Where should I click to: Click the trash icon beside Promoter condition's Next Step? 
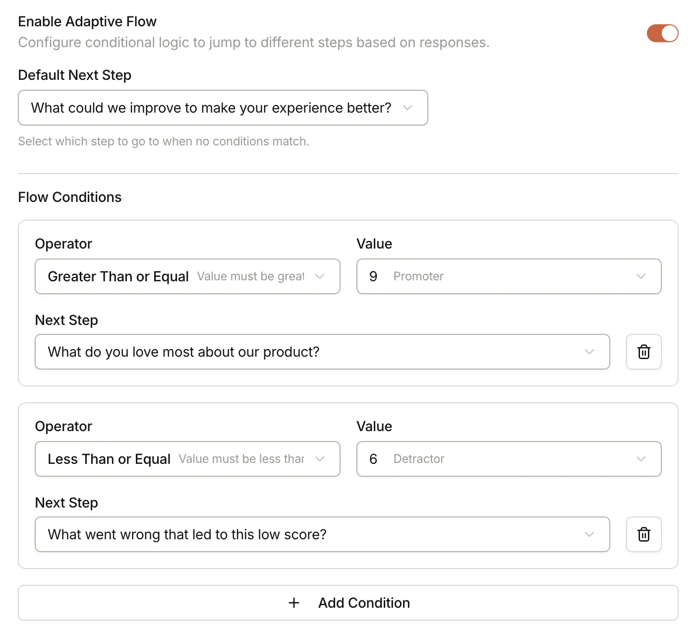[x=643, y=352]
